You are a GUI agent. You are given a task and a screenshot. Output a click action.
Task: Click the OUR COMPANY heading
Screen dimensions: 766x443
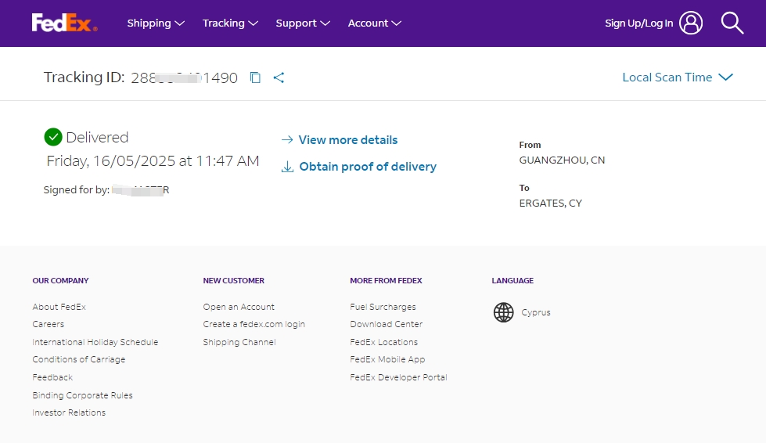[60, 280]
